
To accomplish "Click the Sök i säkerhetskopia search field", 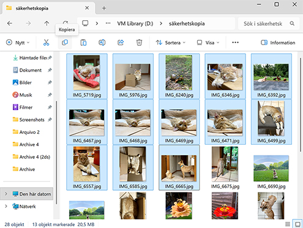I will pos(269,24).
